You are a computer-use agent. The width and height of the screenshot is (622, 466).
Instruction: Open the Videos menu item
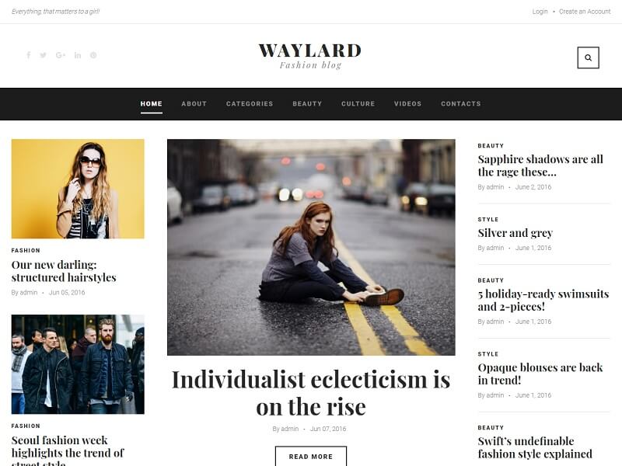pos(407,104)
